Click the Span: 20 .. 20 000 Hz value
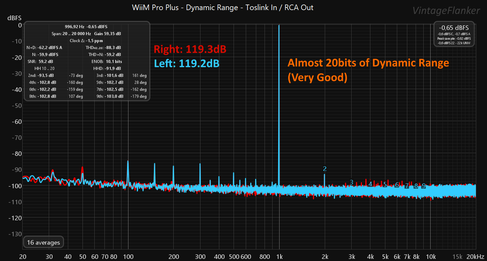The width and height of the screenshot is (487, 261). click(x=72, y=34)
